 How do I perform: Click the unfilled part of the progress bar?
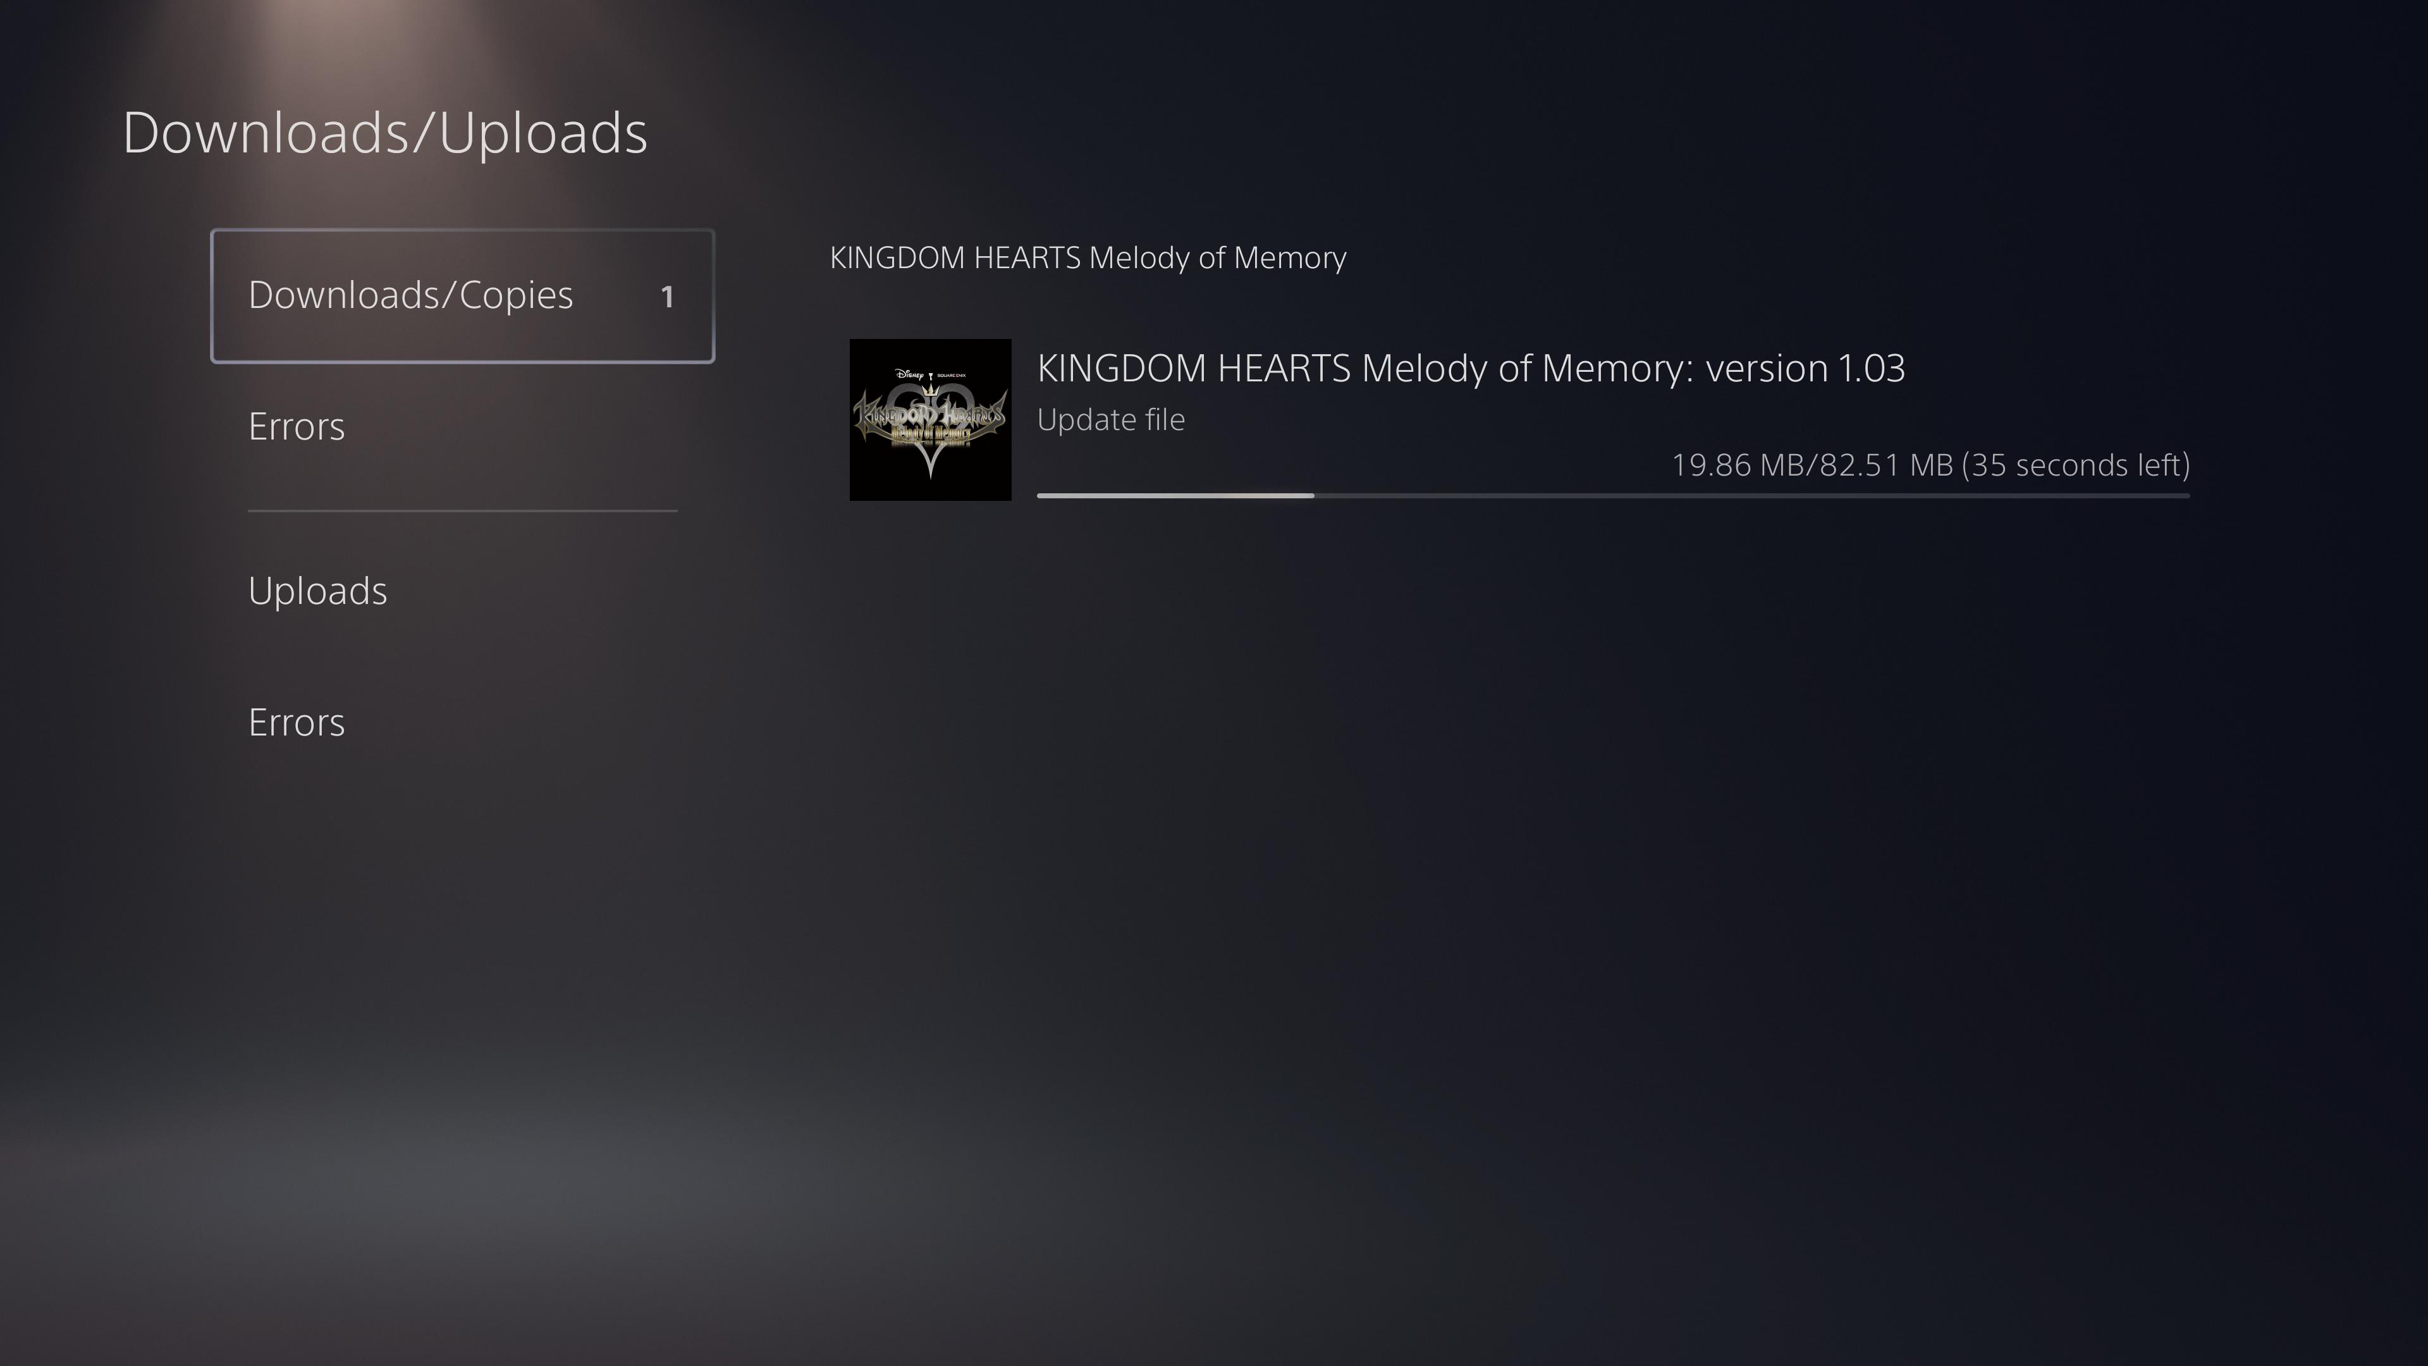point(1751,495)
